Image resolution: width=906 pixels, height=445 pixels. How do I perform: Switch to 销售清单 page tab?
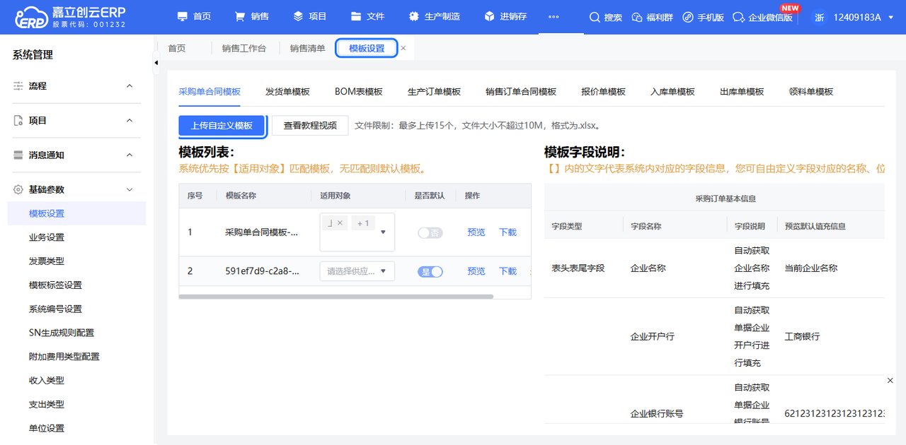point(308,48)
